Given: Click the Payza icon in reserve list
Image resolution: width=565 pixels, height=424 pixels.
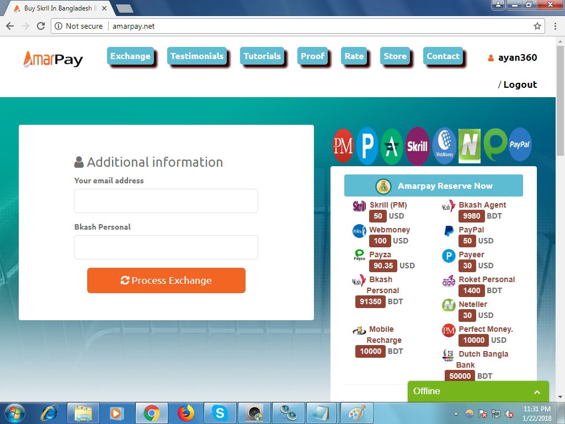Looking at the screenshot, I should click(x=359, y=255).
